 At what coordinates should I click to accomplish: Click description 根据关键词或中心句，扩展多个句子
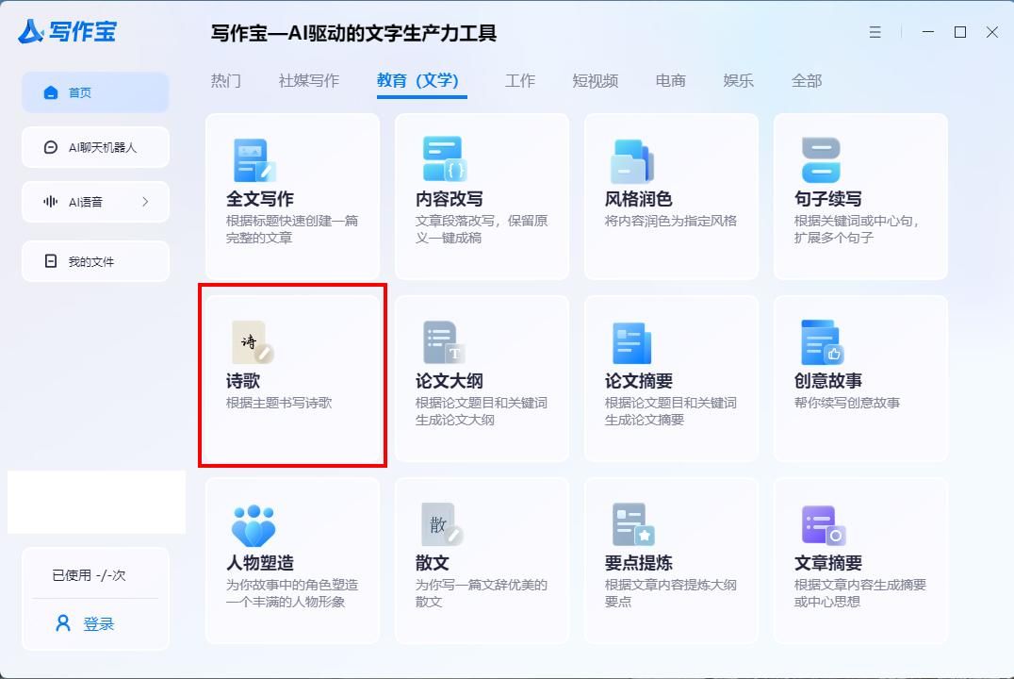(x=857, y=229)
